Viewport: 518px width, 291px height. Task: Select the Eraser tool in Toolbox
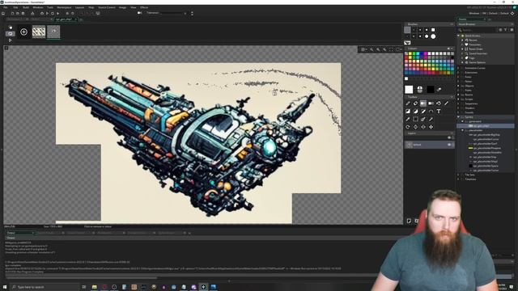[415, 103]
